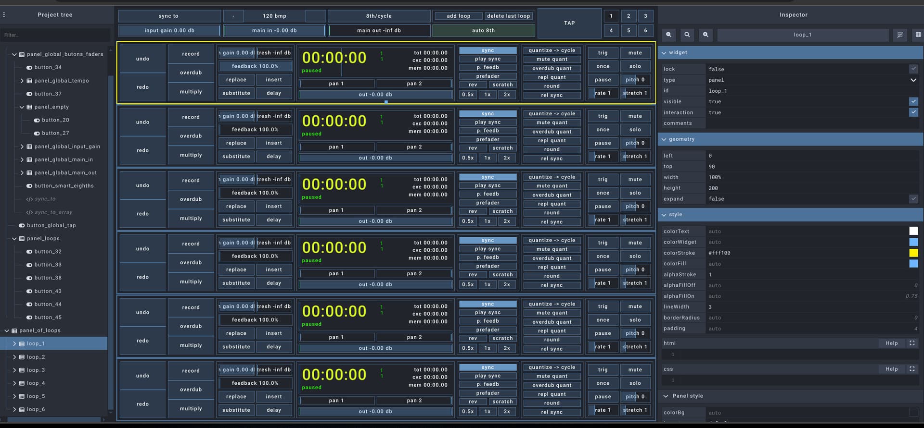Select button_global_tap in the project tree
This screenshot has width=924, height=428.
[51, 225]
